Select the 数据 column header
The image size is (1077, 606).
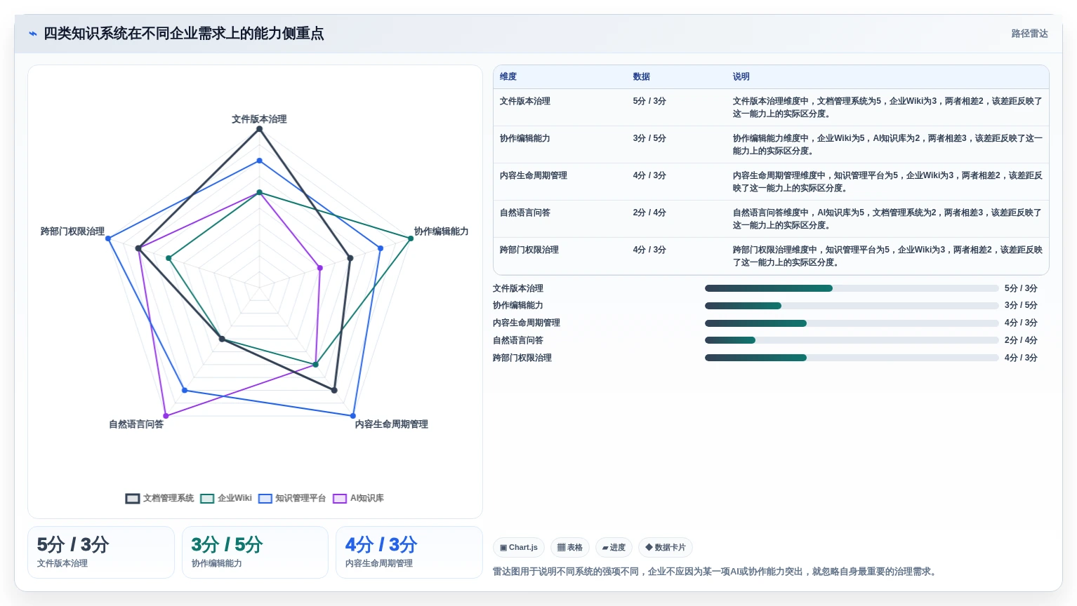641,76
